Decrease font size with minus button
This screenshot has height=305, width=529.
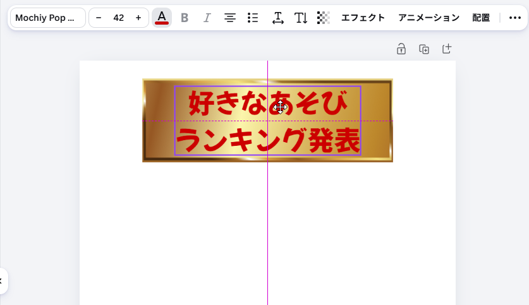click(x=99, y=18)
